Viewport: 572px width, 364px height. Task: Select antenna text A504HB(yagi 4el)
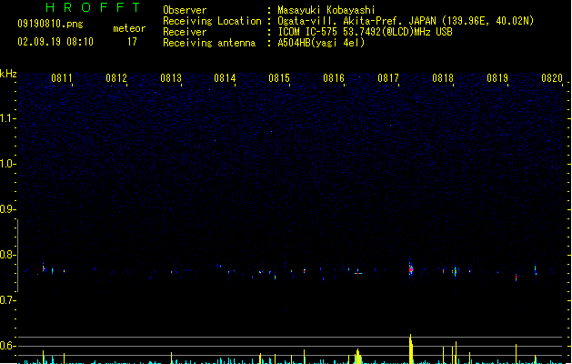[x=321, y=43]
